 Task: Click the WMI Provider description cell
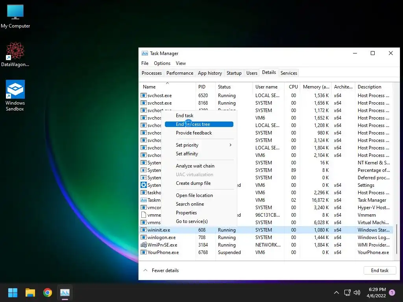click(x=373, y=245)
